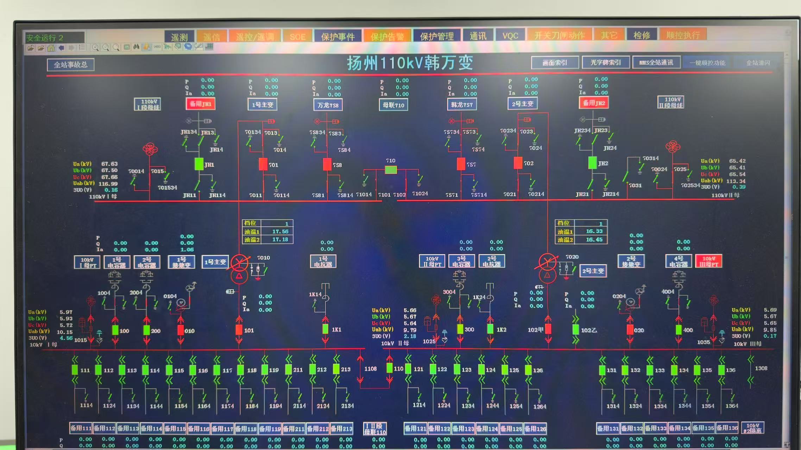Image resolution: width=801 pixels, height=450 pixels.
Task: Toggle the red breaker 702
Action: click(x=518, y=163)
